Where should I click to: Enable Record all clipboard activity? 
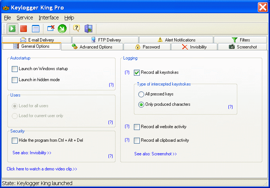pyautogui.click(x=137, y=140)
